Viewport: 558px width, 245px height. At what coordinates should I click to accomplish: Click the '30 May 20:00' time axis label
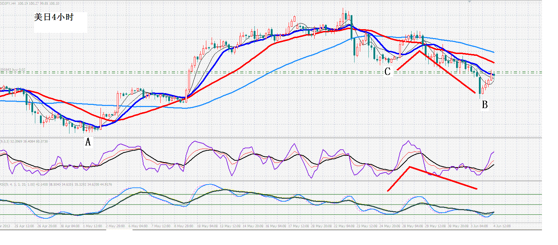(x=458, y=226)
